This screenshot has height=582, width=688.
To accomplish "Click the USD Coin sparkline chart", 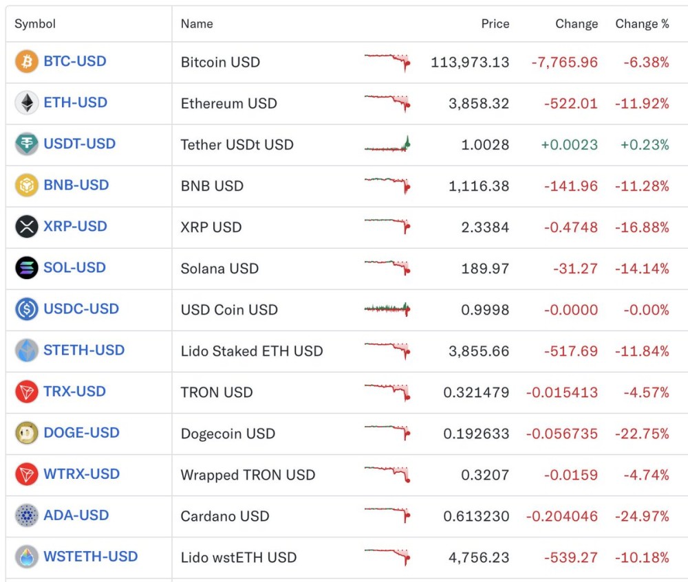I will point(387,309).
